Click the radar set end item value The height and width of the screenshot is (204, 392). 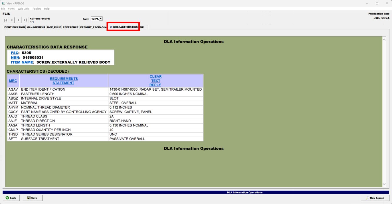tap(155, 89)
